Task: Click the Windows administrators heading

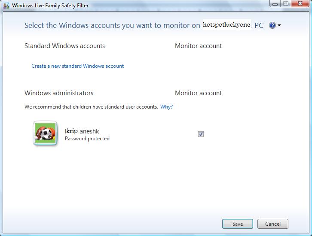Action: coord(59,93)
